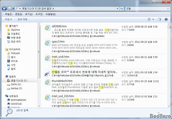Open the view options dropdown arrow
Viewport: 172px width, 119px height.
click(x=153, y=19)
